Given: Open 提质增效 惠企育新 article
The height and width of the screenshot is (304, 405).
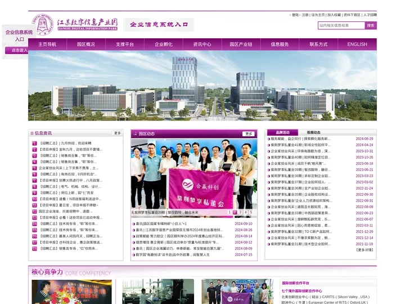Looking at the screenshot, I should [177, 243].
